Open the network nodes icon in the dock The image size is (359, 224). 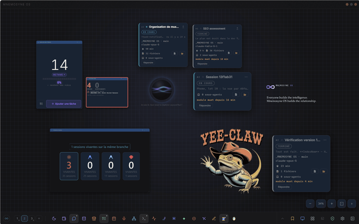tap(134, 218)
